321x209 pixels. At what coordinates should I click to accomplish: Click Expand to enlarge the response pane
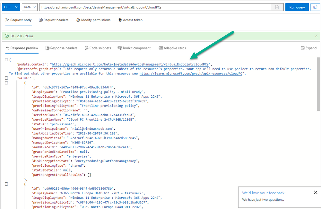click(x=308, y=48)
